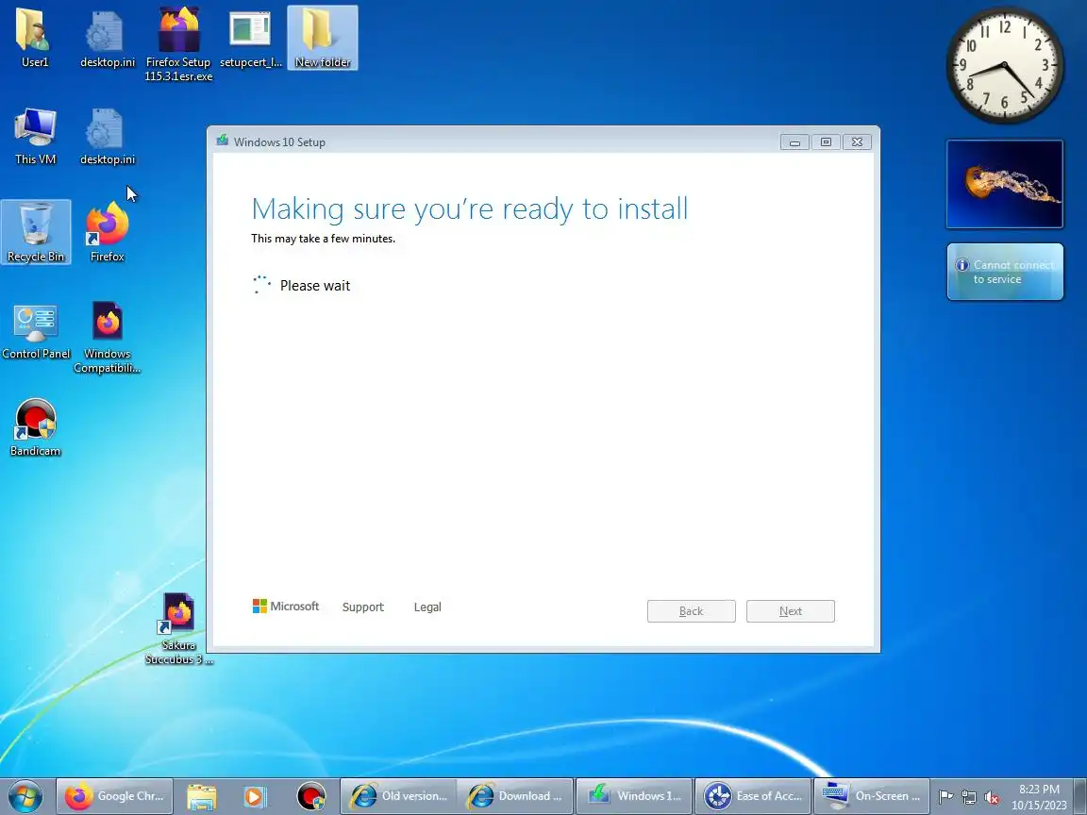Switch to Ease of Access taskbar item
The image size is (1087, 815).
[753, 796]
